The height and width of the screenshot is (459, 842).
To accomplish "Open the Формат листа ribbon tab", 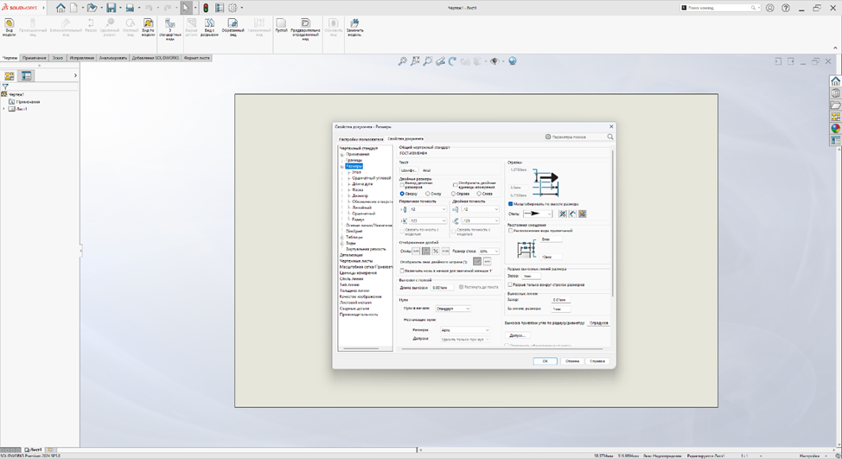I will tap(196, 58).
